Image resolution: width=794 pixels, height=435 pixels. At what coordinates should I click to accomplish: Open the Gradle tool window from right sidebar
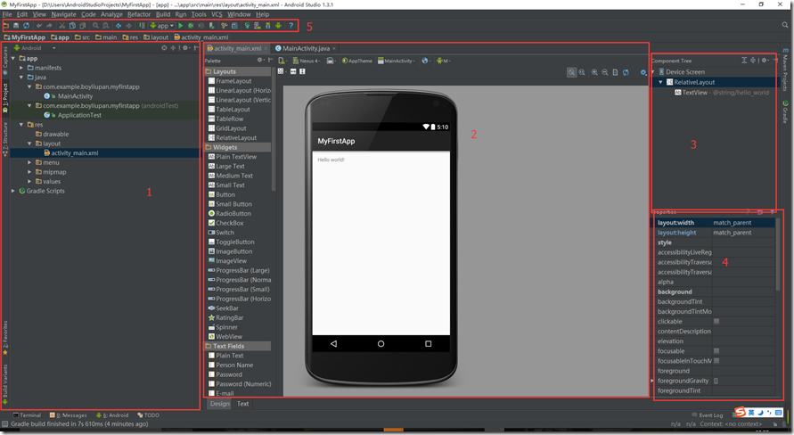[786, 112]
